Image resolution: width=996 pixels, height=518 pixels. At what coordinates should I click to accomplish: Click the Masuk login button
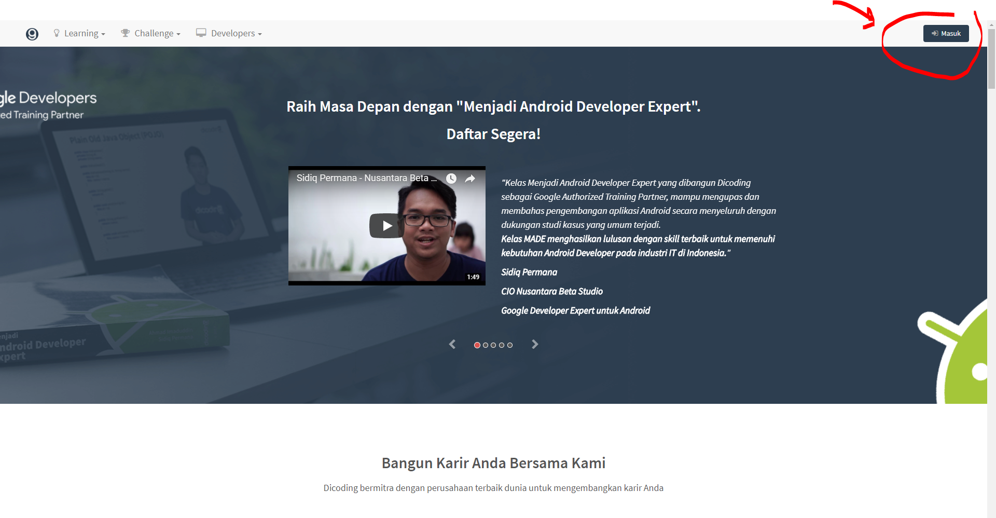[x=946, y=33]
